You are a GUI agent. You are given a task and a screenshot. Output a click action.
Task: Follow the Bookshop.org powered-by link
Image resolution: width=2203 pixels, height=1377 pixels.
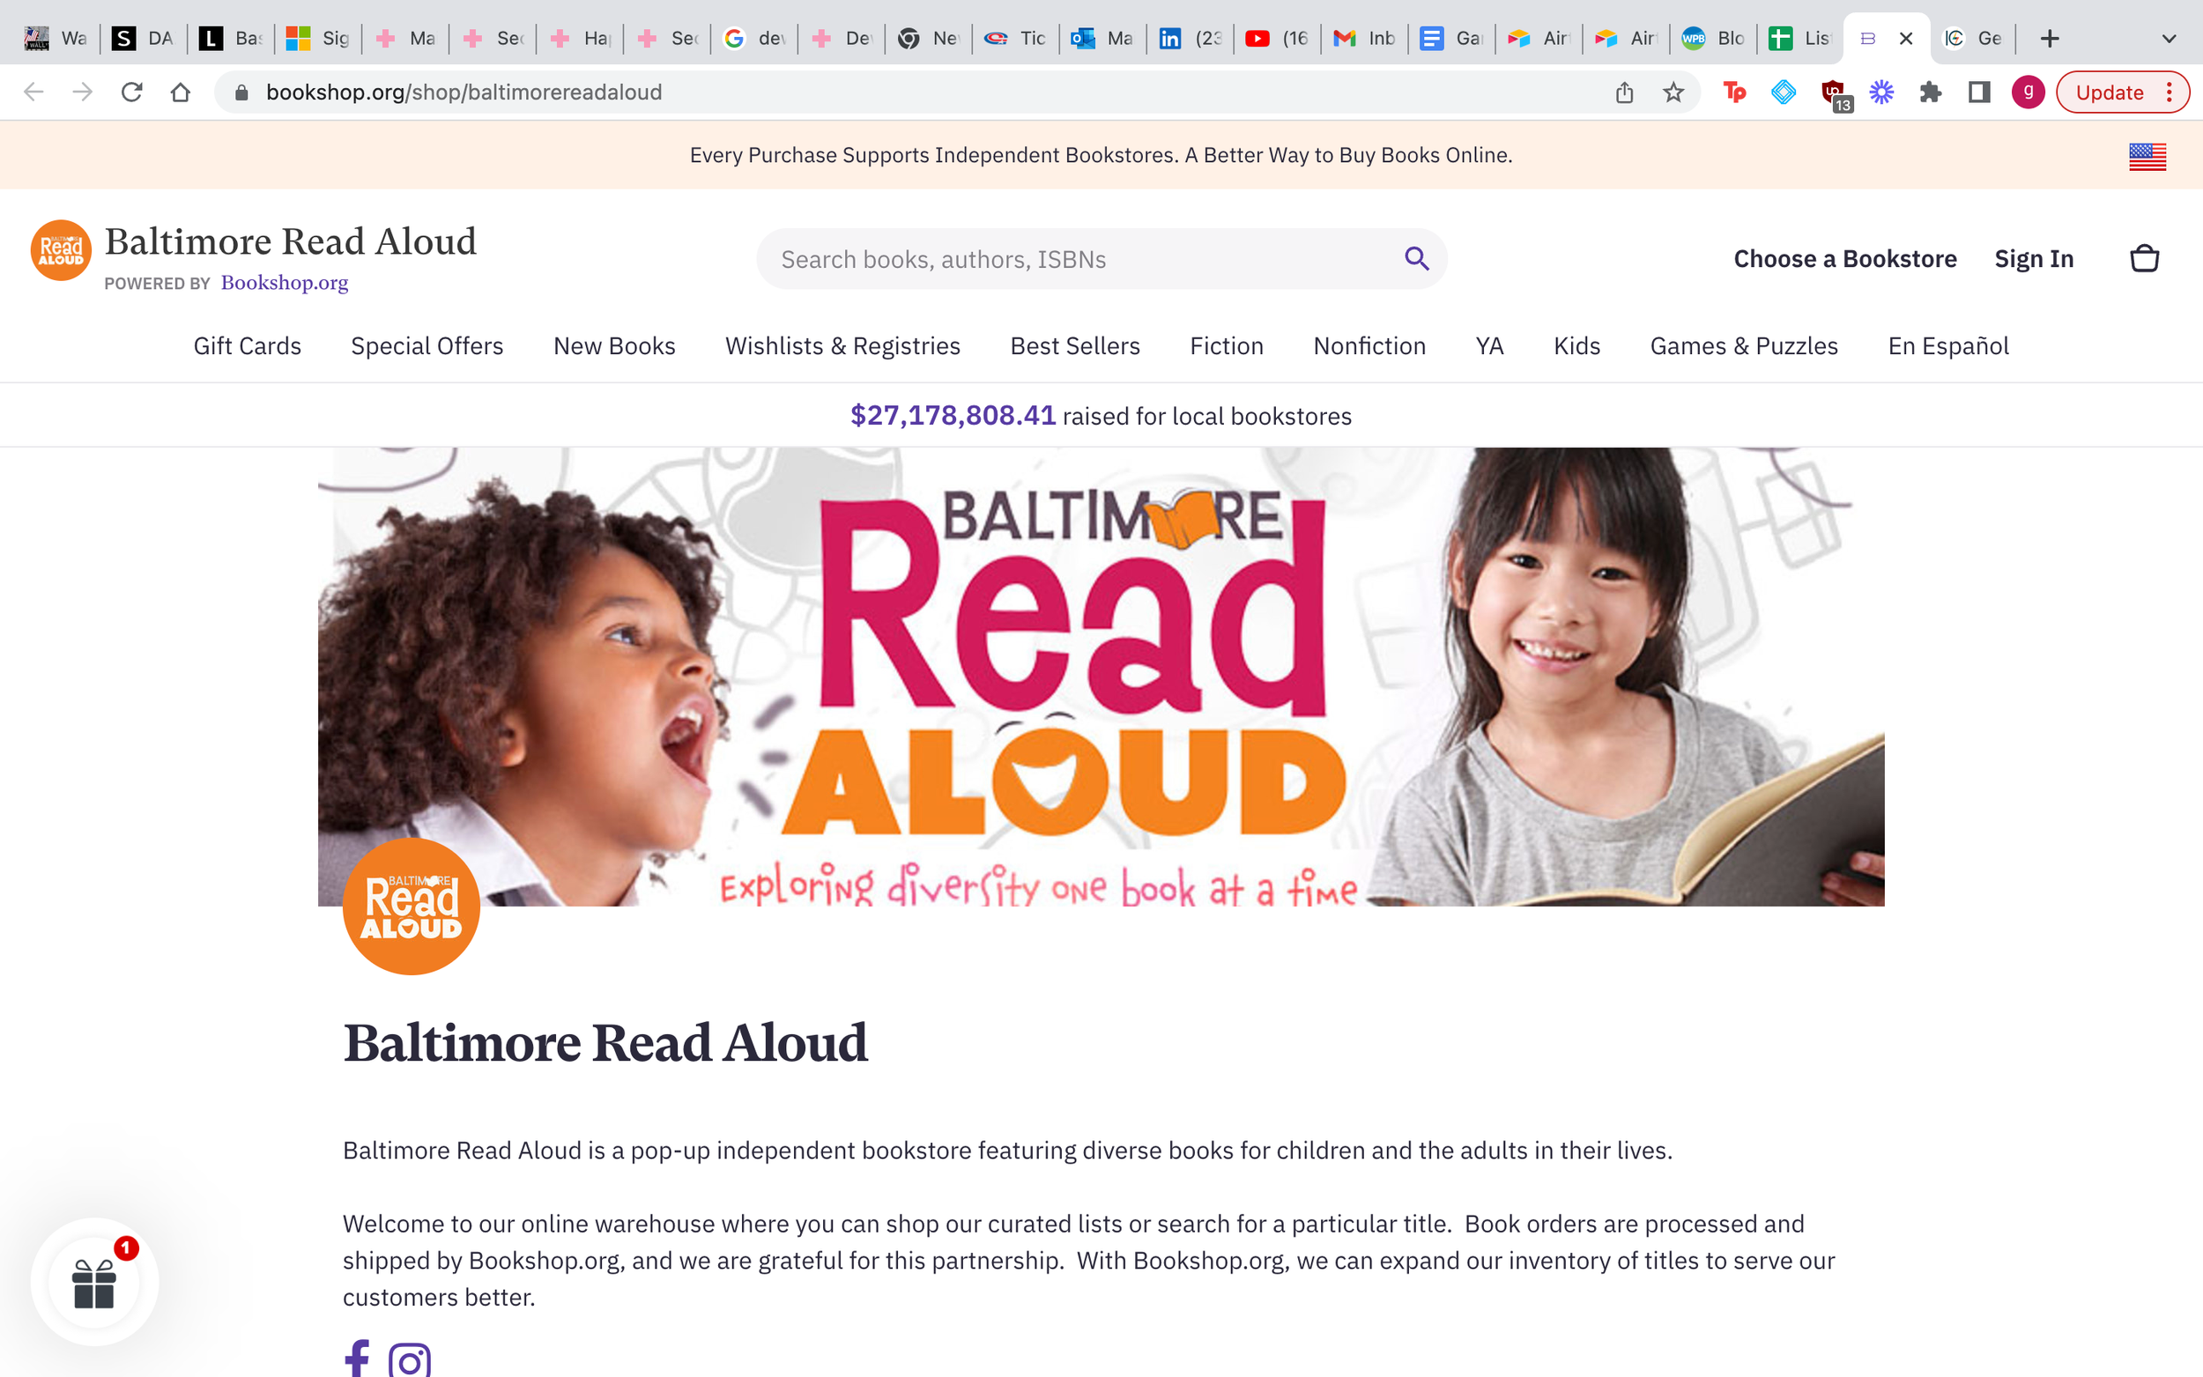coord(284,282)
